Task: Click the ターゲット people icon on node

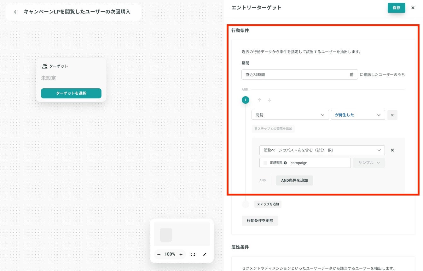Action: 44,66
